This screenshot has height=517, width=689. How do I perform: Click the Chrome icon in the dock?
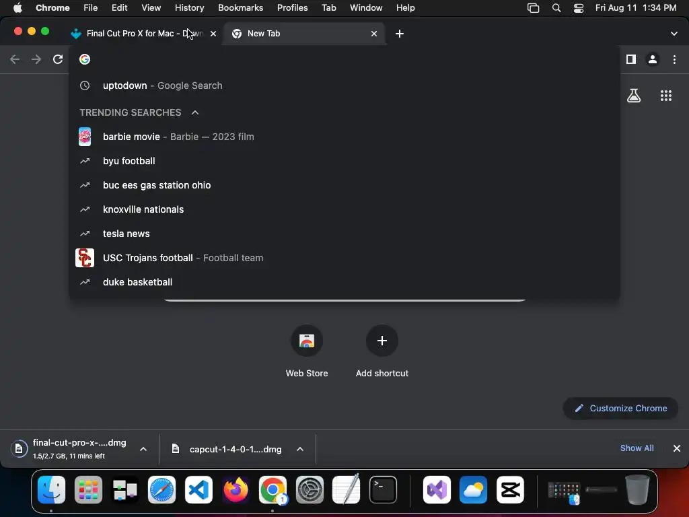coord(273,490)
